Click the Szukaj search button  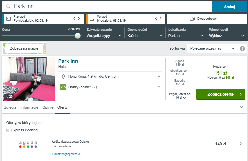[229, 7]
